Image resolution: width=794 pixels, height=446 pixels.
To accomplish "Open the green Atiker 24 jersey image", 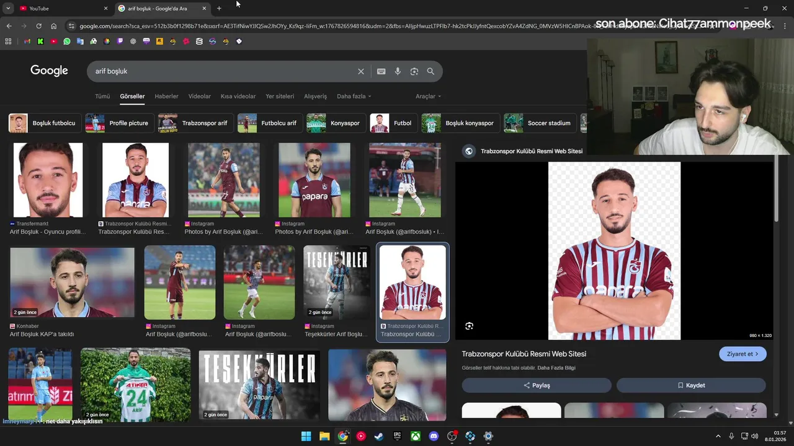I will [x=135, y=384].
